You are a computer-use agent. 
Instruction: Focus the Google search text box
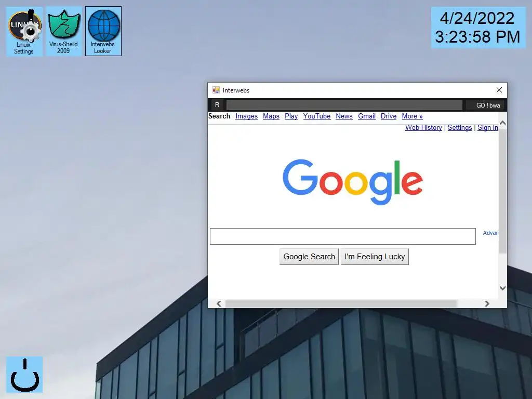[x=343, y=236]
